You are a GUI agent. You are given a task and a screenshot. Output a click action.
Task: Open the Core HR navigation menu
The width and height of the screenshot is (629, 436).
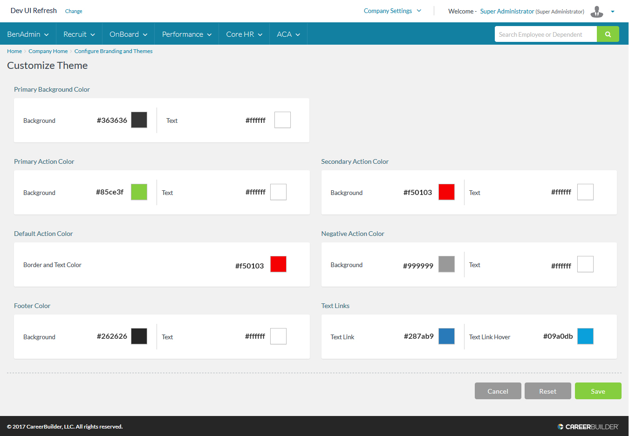pyautogui.click(x=244, y=34)
